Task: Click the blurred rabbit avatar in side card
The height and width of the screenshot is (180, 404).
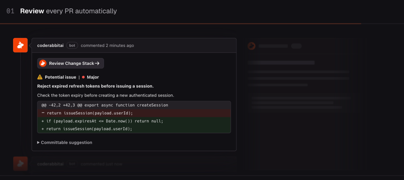Action: click(251, 46)
